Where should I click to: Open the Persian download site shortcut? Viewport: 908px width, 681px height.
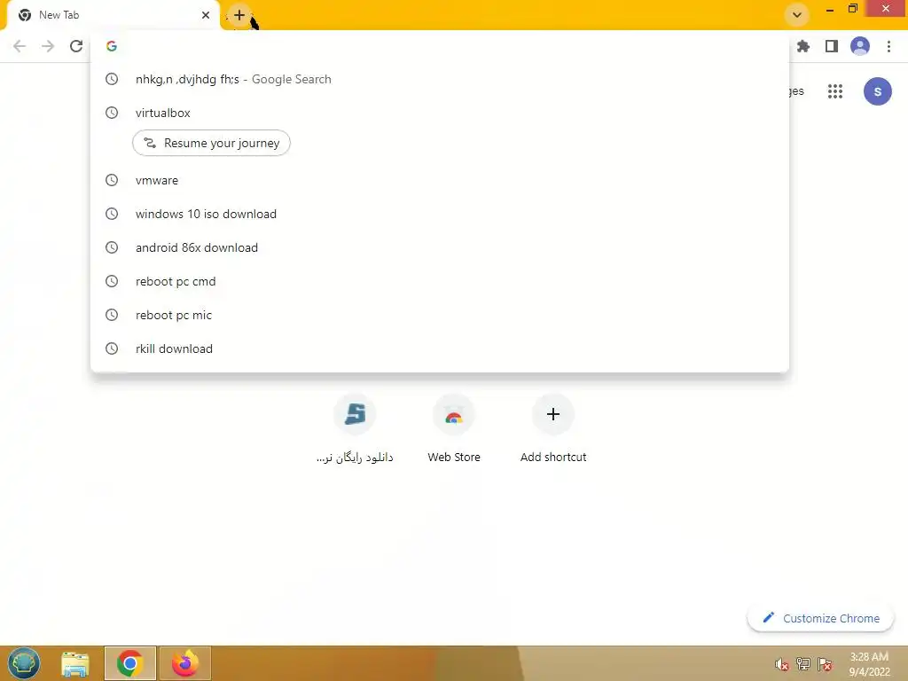click(355, 430)
